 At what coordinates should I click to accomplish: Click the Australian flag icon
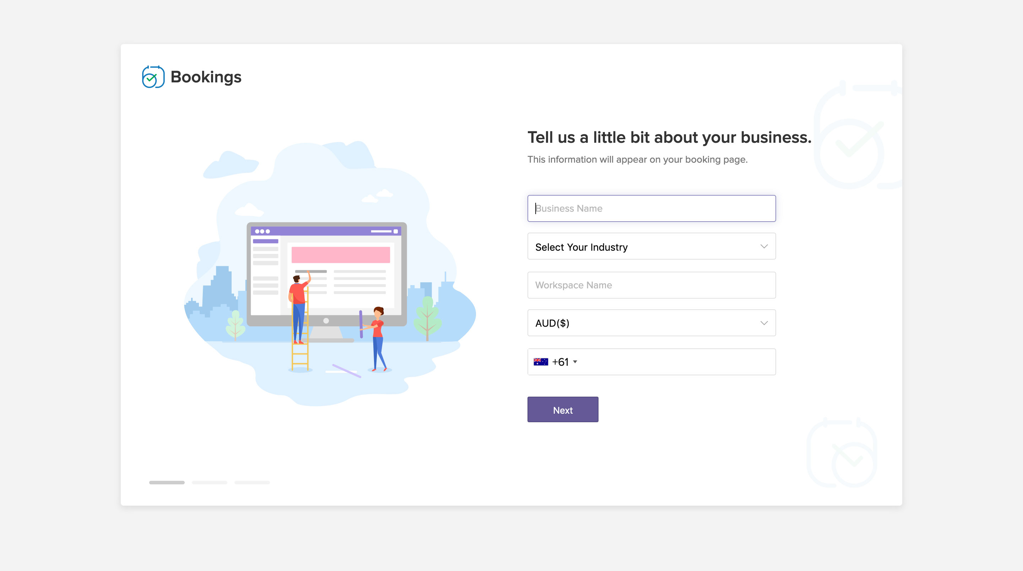541,362
